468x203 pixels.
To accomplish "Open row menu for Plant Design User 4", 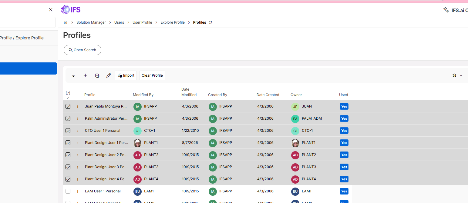I will (x=78, y=179).
